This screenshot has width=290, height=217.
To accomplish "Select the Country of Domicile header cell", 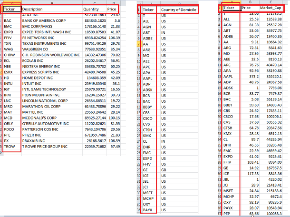I will point(179,10).
